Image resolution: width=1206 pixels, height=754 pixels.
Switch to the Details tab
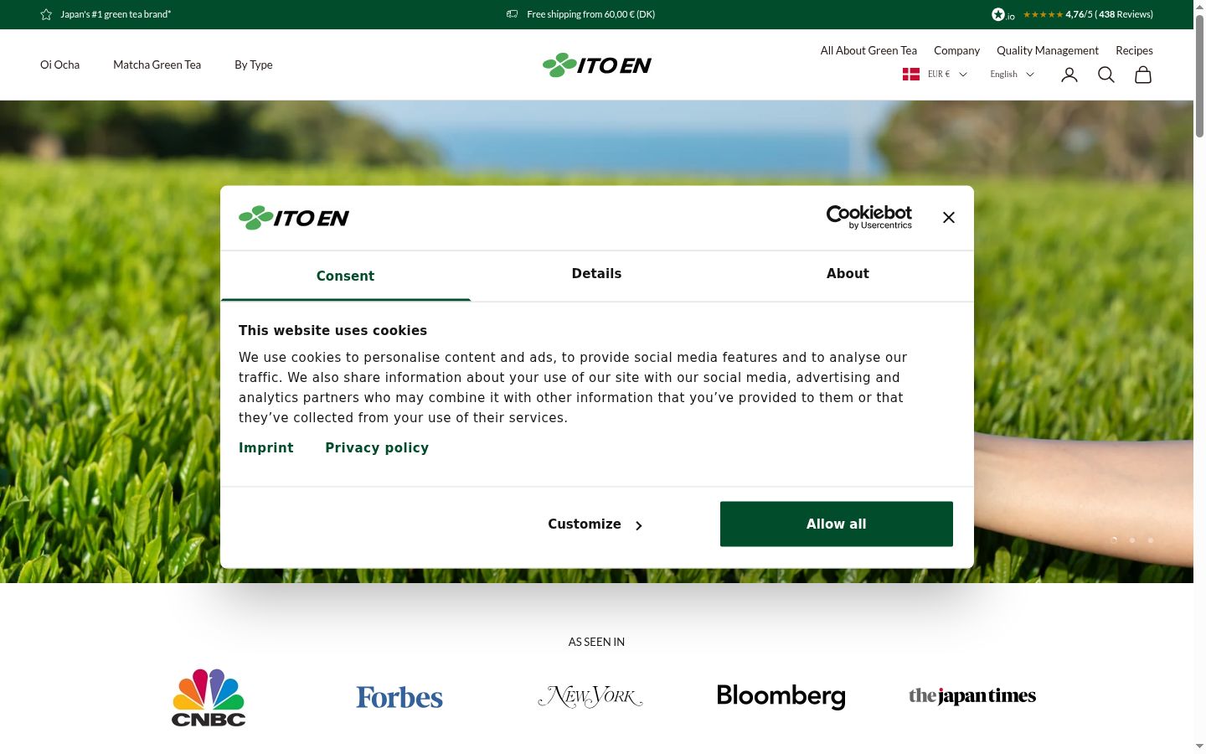(x=596, y=275)
